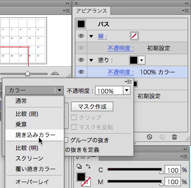Open the transparency panel flyout menu
Image resolution: width=191 pixels, height=188 pixels.
point(128,82)
